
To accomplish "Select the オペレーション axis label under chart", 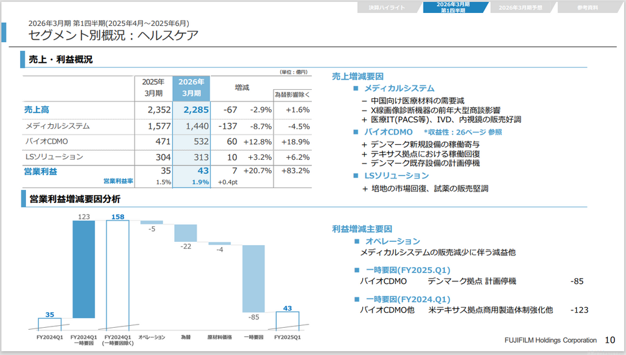I will 152,338.
